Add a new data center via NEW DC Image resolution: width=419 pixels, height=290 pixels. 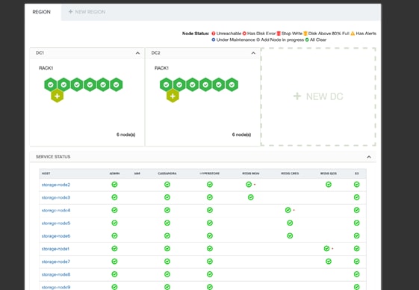318,96
